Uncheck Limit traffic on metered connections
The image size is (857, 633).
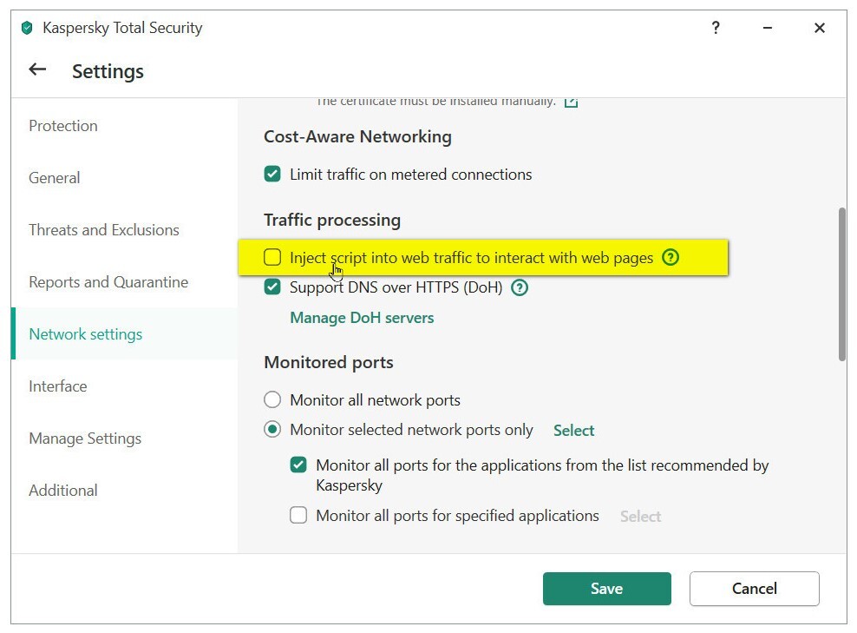coord(272,175)
